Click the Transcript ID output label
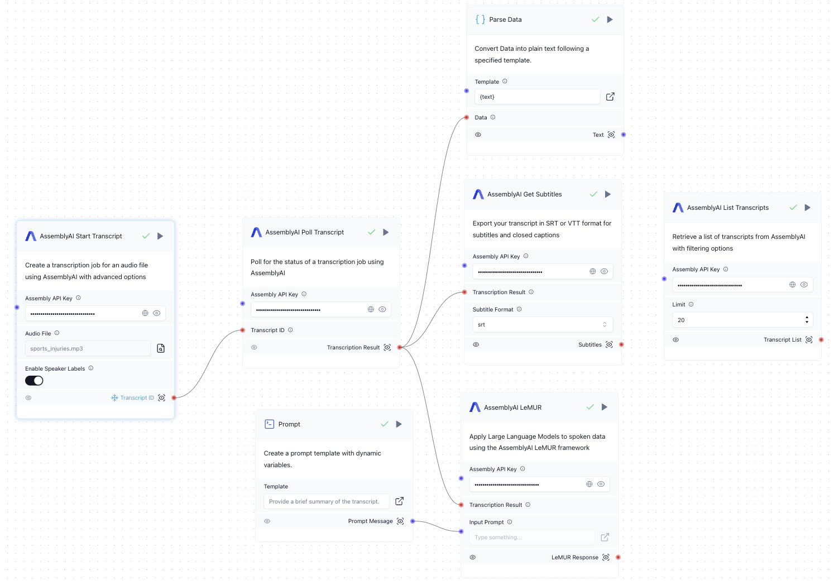 pyautogui.click(x=137, y=398)
